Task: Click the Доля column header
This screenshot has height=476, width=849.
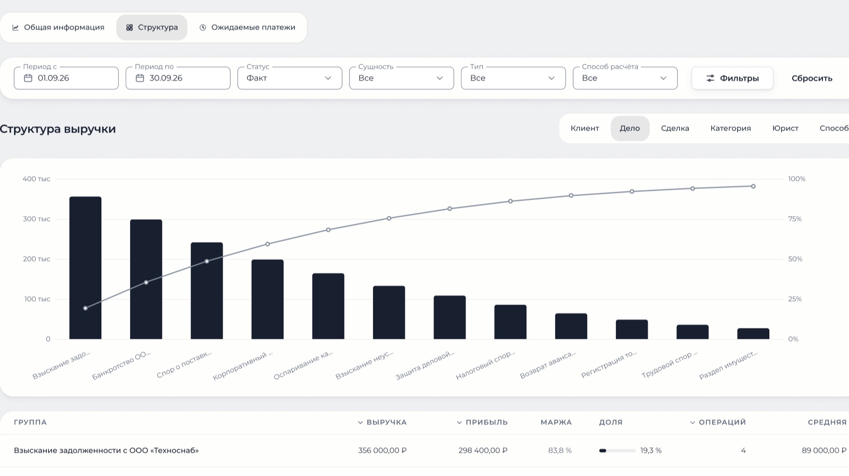Action: [x=611, y=422]
